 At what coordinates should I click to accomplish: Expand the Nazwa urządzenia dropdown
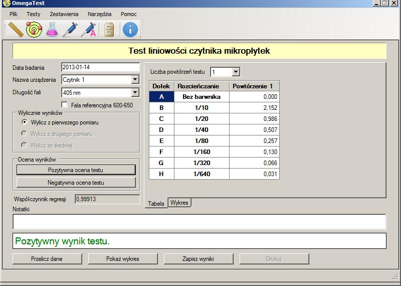coord(134,79)
